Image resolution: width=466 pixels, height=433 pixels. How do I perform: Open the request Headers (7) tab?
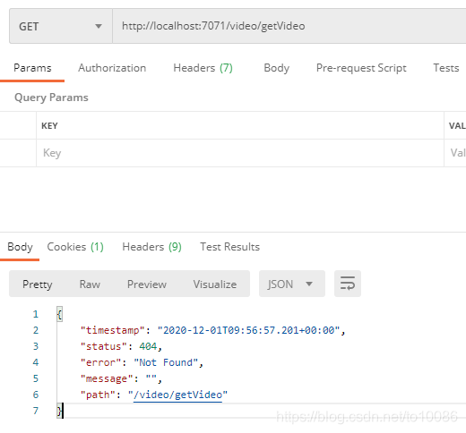[203, 68]
